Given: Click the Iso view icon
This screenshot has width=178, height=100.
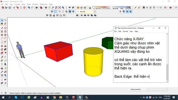Looking at the screenshot, I should 47,15.
